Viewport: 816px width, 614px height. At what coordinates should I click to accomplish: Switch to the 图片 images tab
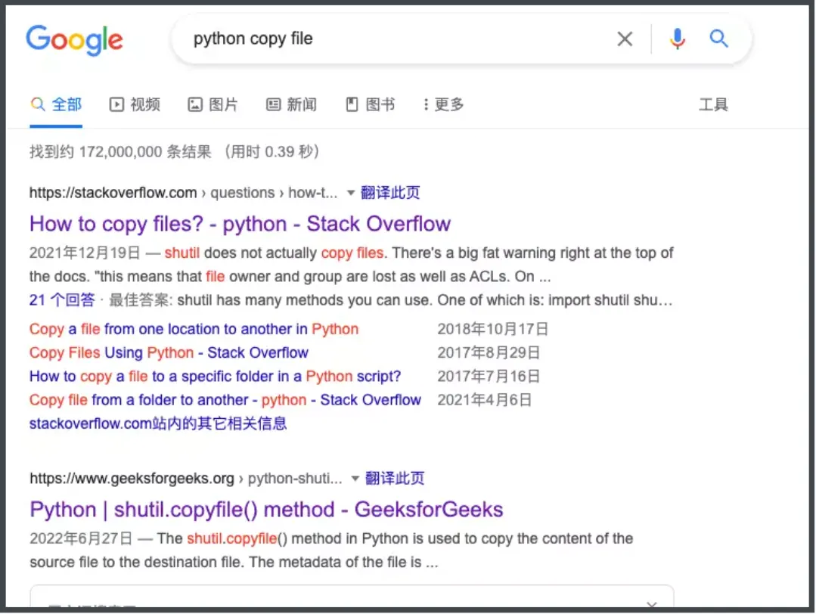213,104
